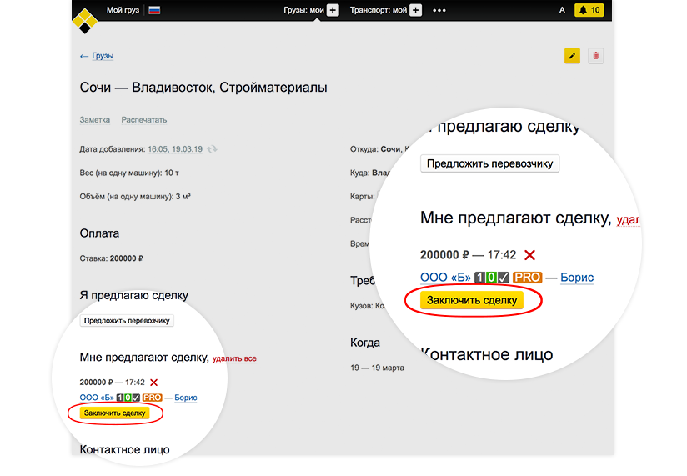
Task: Open the notifications bell showing 10
Action: tap(589, 10)
